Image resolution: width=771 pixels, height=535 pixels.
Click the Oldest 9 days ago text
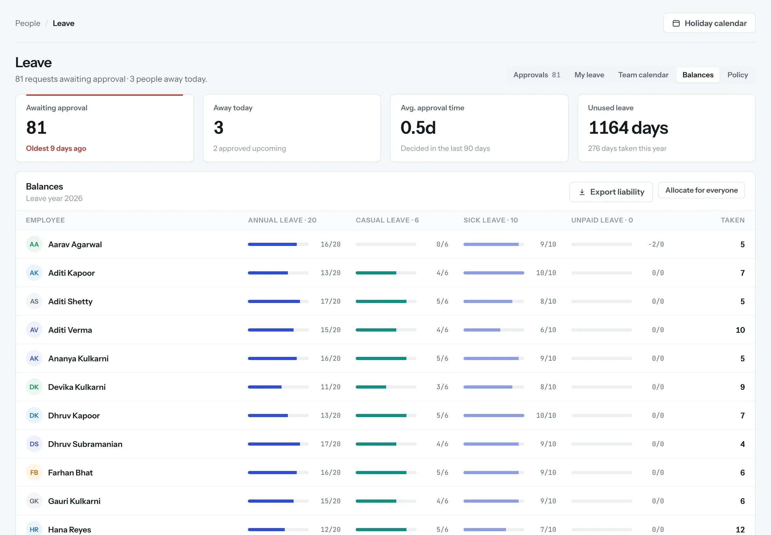point(56,148)
